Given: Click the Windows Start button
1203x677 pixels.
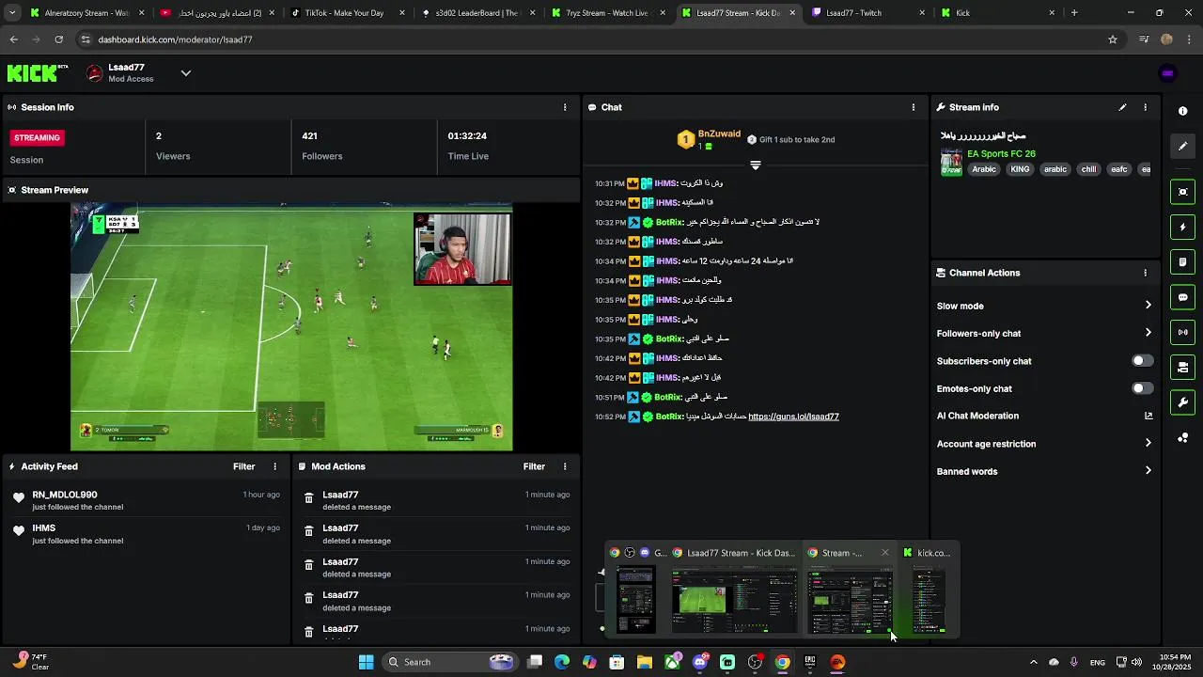Looking at the screenshot, I should tap(367, 662).
